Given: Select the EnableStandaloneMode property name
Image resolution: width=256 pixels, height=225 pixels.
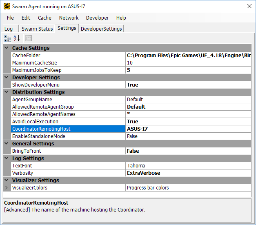Looking at the screenshot, I should (68, 136).
